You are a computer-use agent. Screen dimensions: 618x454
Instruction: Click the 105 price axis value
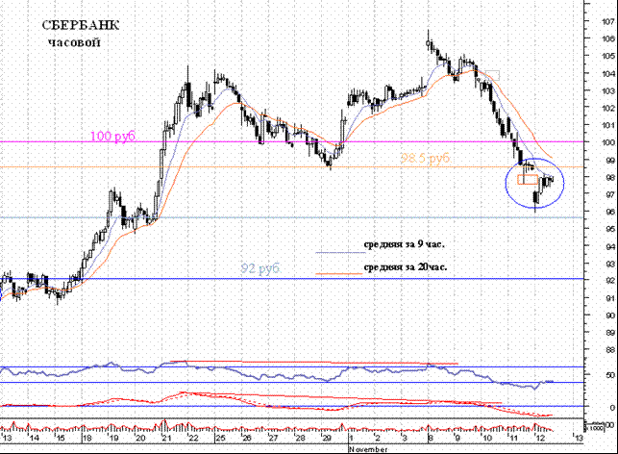pos(608,56)
